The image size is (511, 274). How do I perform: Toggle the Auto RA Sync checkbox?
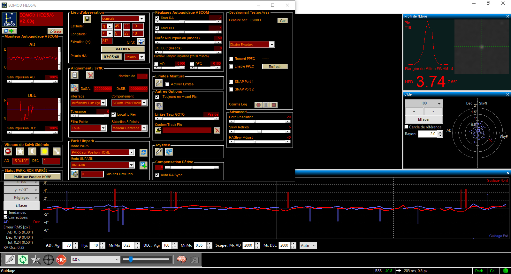pos(157,175)
